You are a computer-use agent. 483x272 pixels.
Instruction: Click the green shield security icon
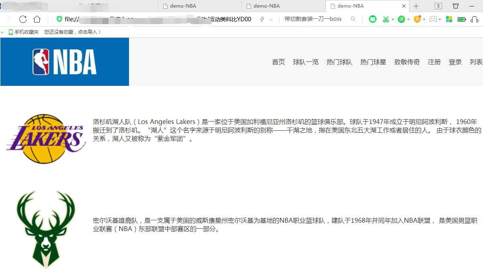point(59,19)
